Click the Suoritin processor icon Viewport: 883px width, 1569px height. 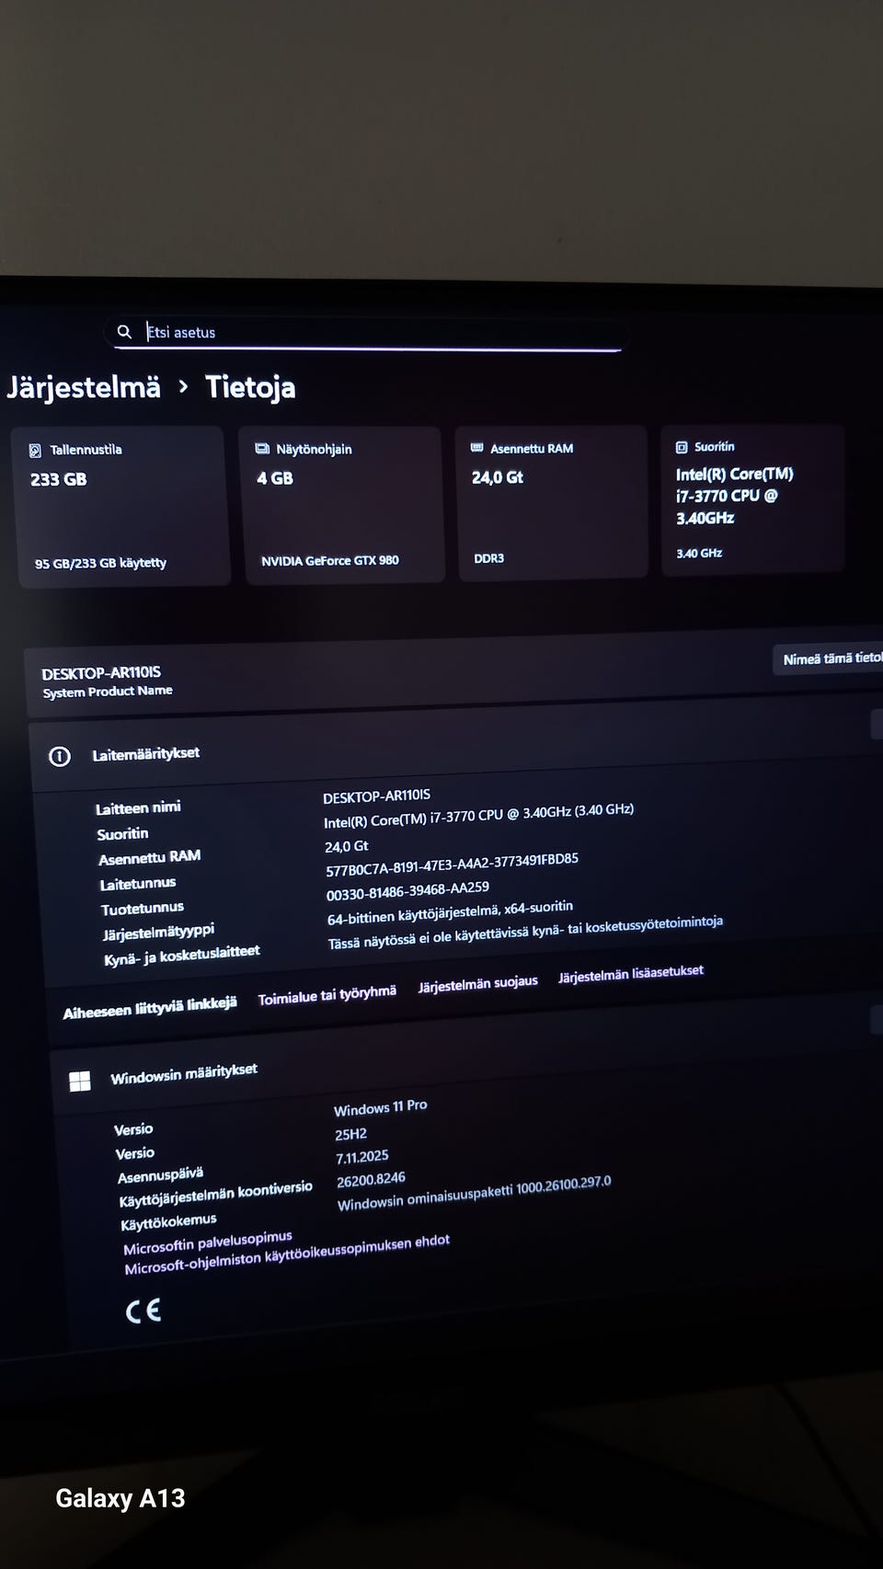(x=682, y=447)
